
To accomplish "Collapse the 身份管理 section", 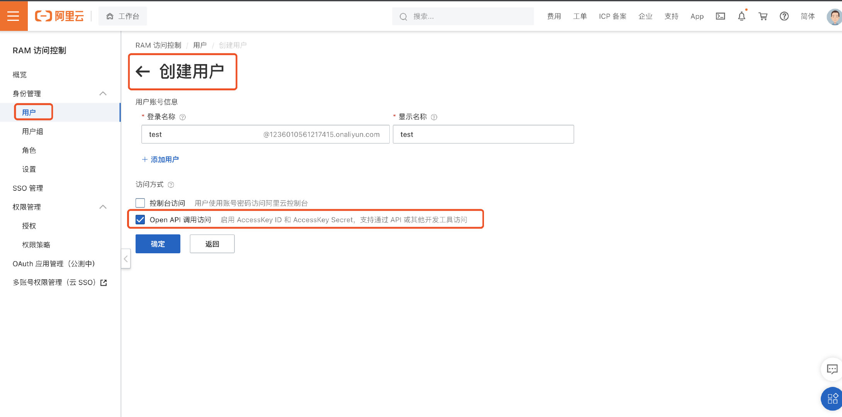I will tap(103, 93).
